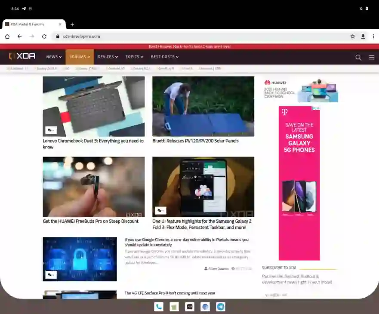Screen dimensions: 379x314
Task: Open the hamburger menu on XDA header
Action: [x=372, y=57]
